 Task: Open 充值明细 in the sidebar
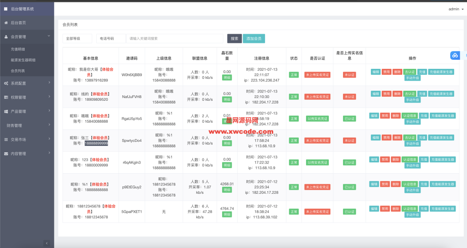18,49
